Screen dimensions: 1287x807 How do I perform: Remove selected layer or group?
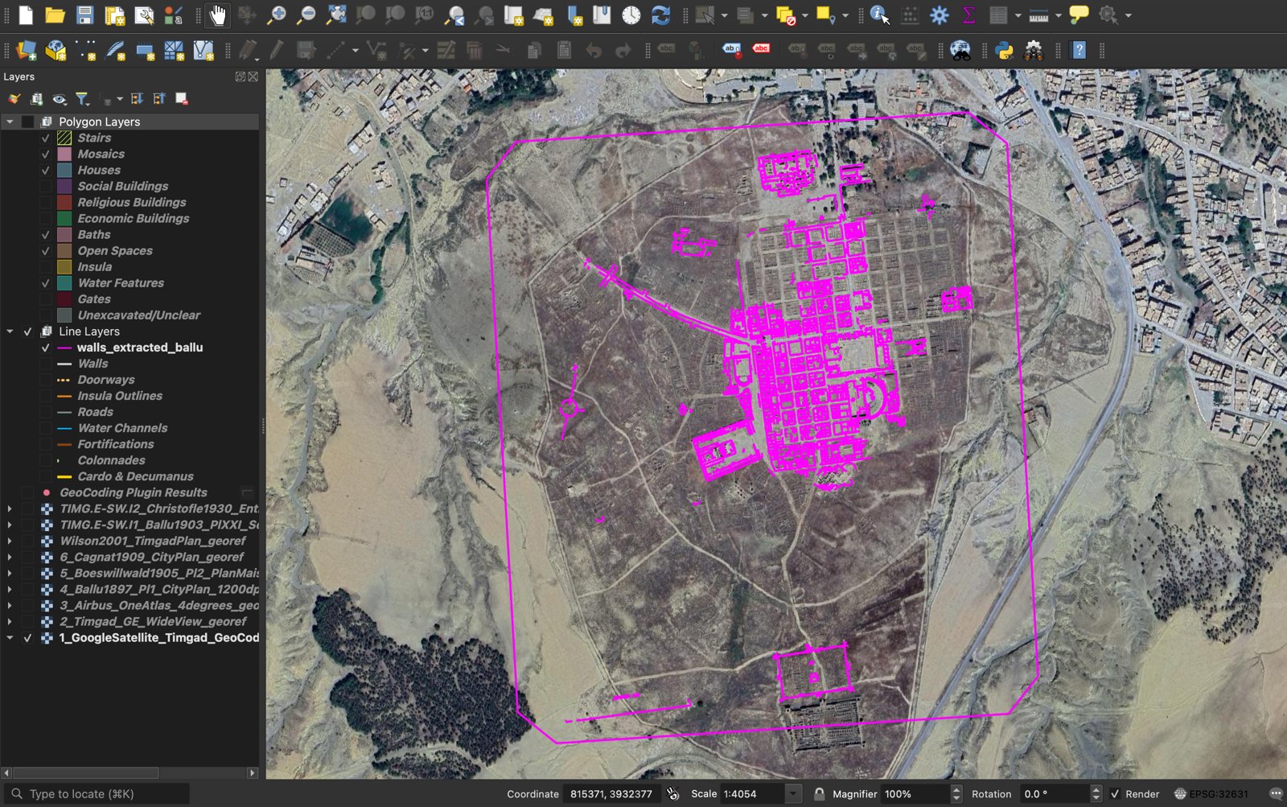[x=182, y=99]
